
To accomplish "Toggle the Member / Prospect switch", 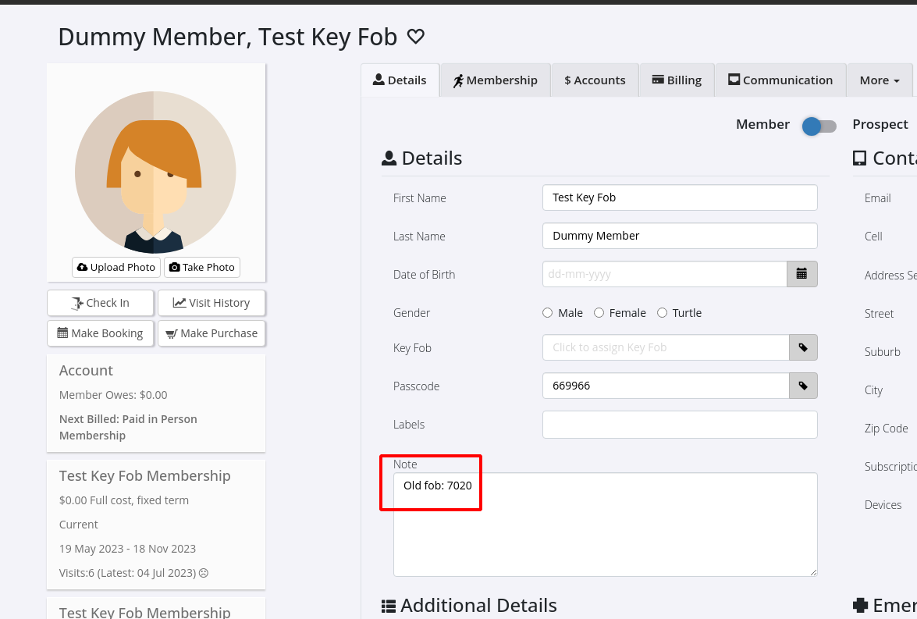I will click(x=819, y=126).
